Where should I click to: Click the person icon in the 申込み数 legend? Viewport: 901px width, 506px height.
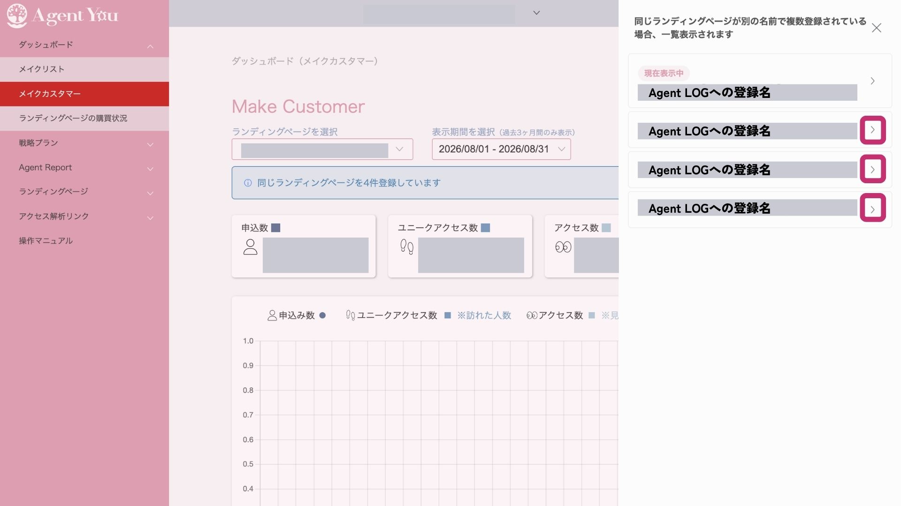click(x=272, y=315)
